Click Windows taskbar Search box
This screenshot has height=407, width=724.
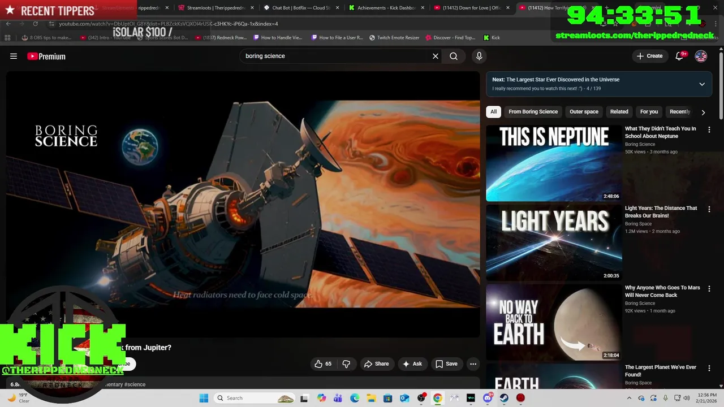pos(255,398)
